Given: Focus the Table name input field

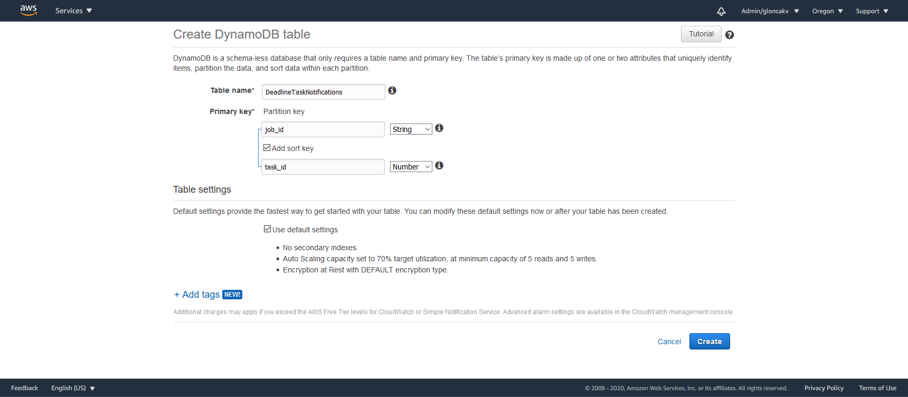Looking at the screenshot, I should pyautogui.click(x=324, y=92).
